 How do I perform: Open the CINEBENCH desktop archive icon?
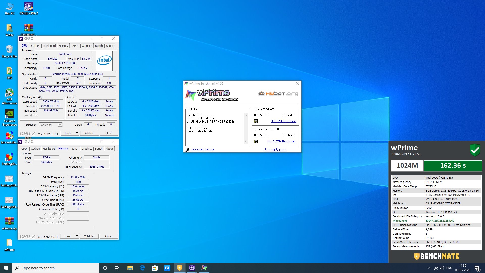tap(29, 30)
